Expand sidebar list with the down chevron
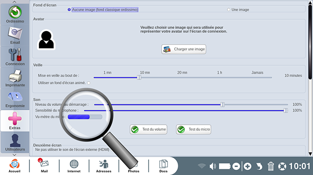The image size is (313, 175). click(x=14, y=155)
